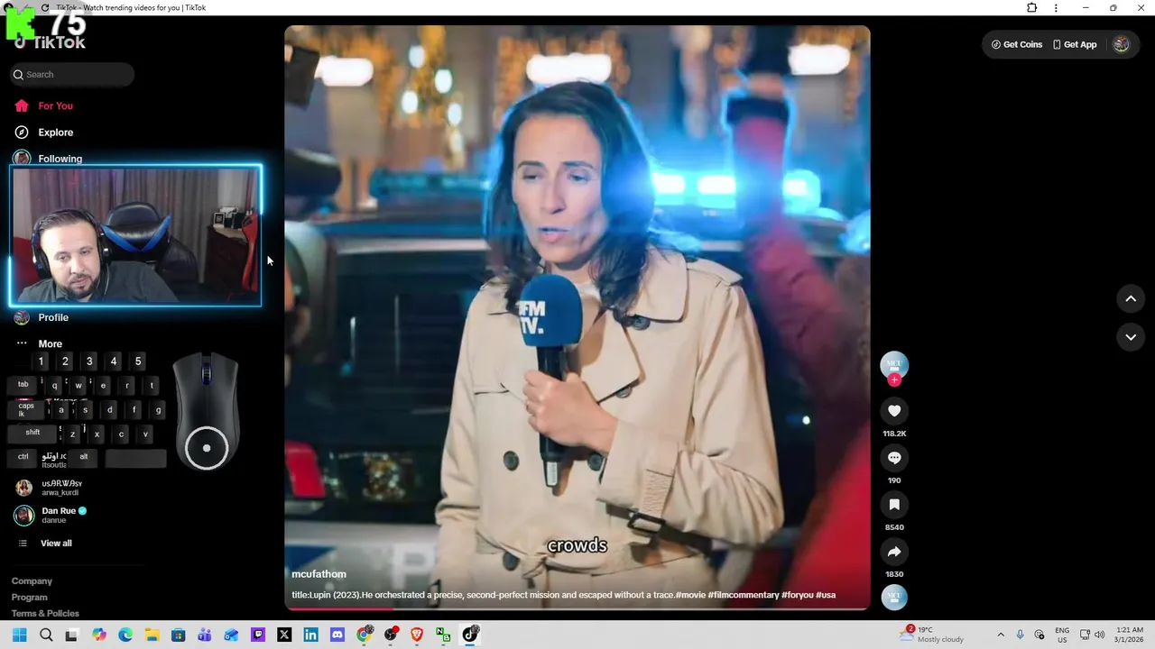
Task: Switch to Brave browser in taskbar
Action: [x=417, y=635]
